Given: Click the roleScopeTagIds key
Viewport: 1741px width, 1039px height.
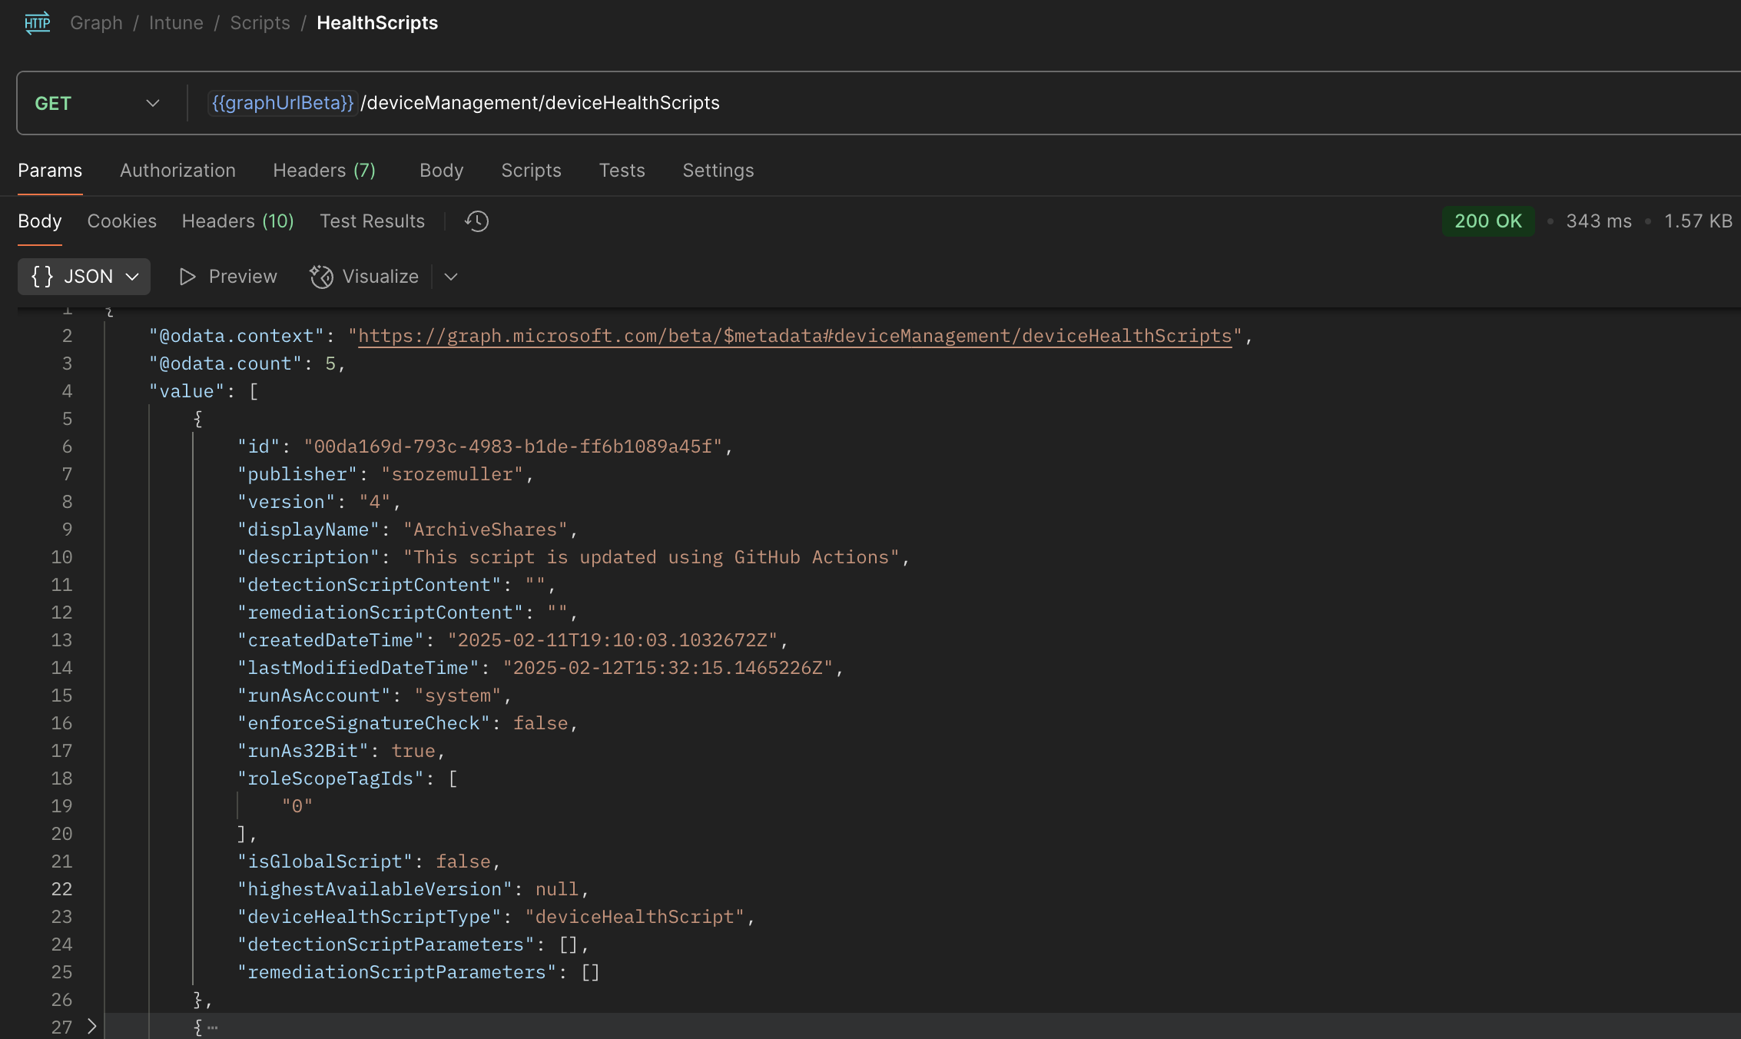Looking at the screenshot, I should 331,778.
